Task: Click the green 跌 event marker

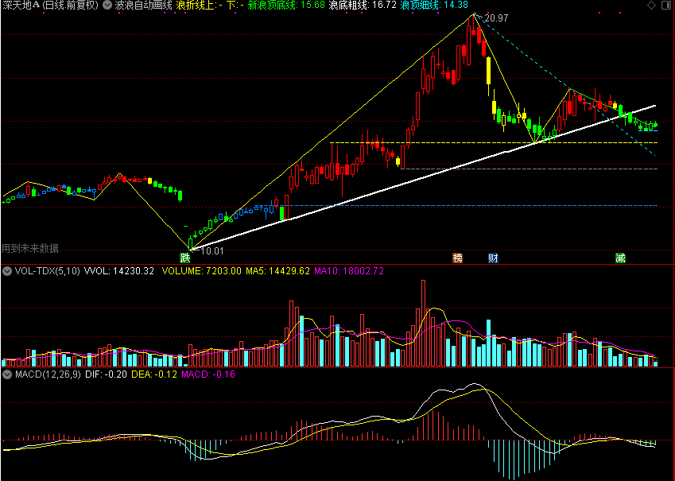Action: 184,258
